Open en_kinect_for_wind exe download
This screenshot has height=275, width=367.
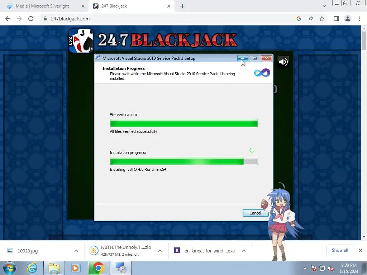click(x=204, y=251)
